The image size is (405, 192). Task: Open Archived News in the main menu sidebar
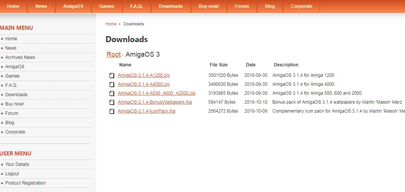(20, 57)
